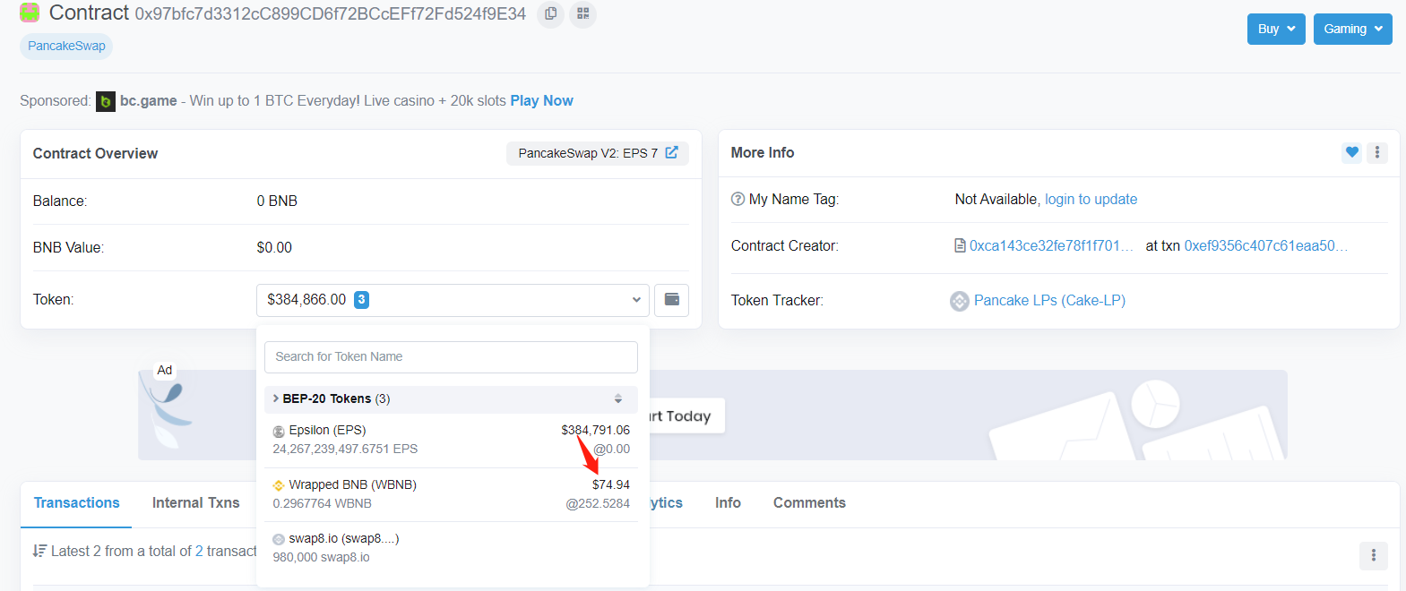Open the Comments tab

808,503
